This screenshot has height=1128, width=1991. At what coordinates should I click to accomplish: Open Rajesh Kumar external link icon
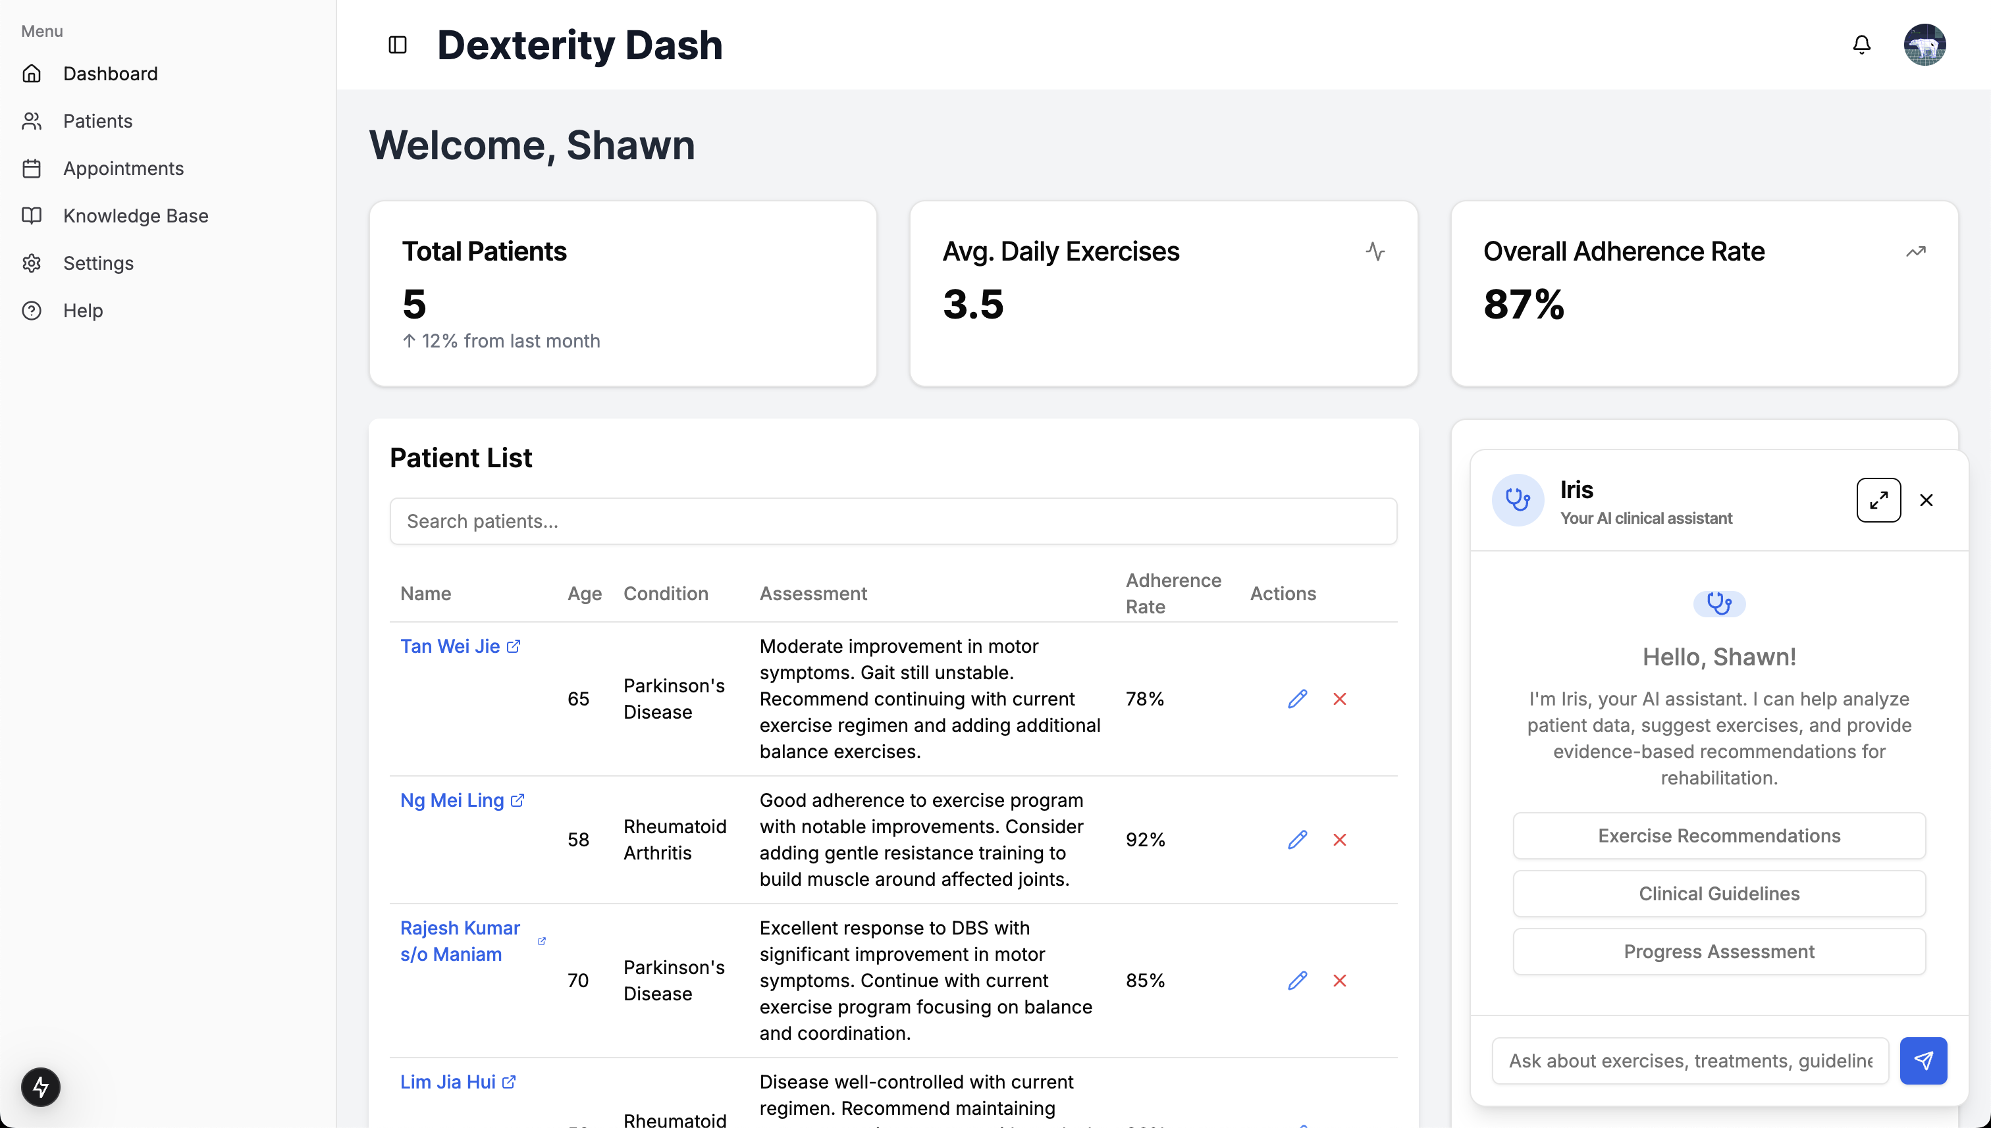coord(542,941)
